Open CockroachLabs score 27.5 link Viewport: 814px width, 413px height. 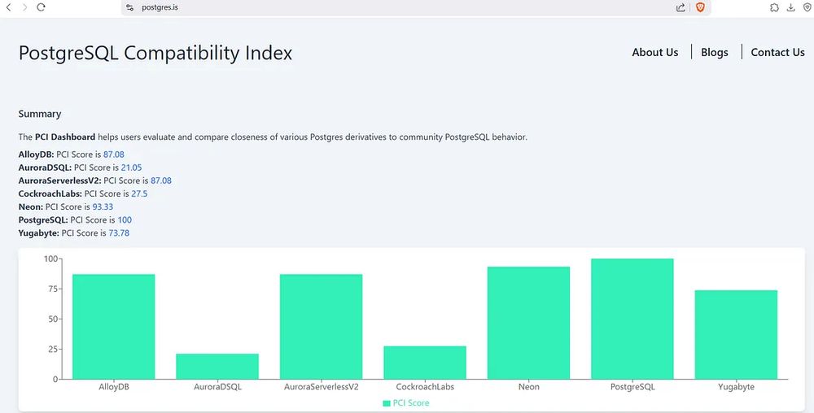click(x=139, y=193)
